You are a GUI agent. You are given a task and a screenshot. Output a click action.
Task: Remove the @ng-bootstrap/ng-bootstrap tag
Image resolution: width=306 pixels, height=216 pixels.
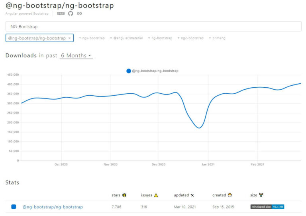(x=70, y=38)
